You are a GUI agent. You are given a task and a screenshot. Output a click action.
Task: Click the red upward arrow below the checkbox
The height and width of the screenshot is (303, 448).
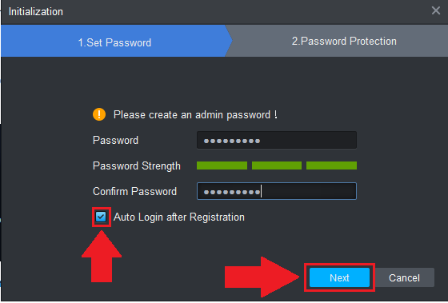click(102, 256)
